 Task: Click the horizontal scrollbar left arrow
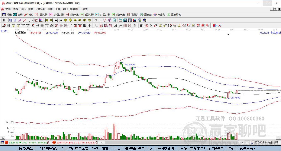pyautogui.click(x=102, y=143)
